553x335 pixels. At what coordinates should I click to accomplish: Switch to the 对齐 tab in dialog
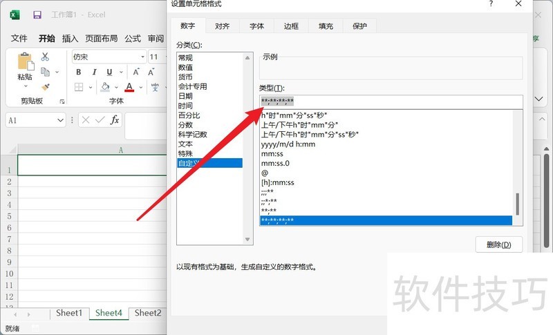click(222, 26)
